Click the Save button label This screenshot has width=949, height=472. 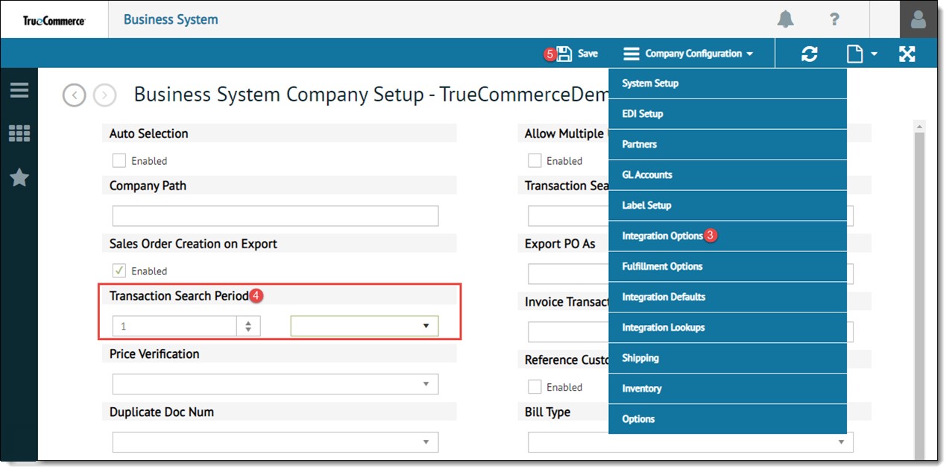pyautogui.click(x=587, y=54)
